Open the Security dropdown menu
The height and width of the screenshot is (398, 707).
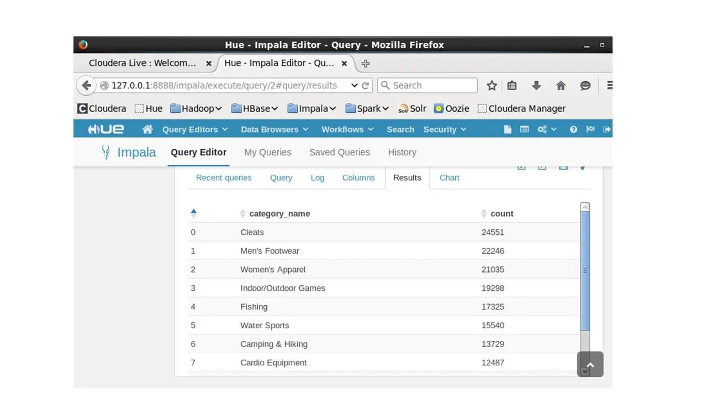tap(445, 129)
